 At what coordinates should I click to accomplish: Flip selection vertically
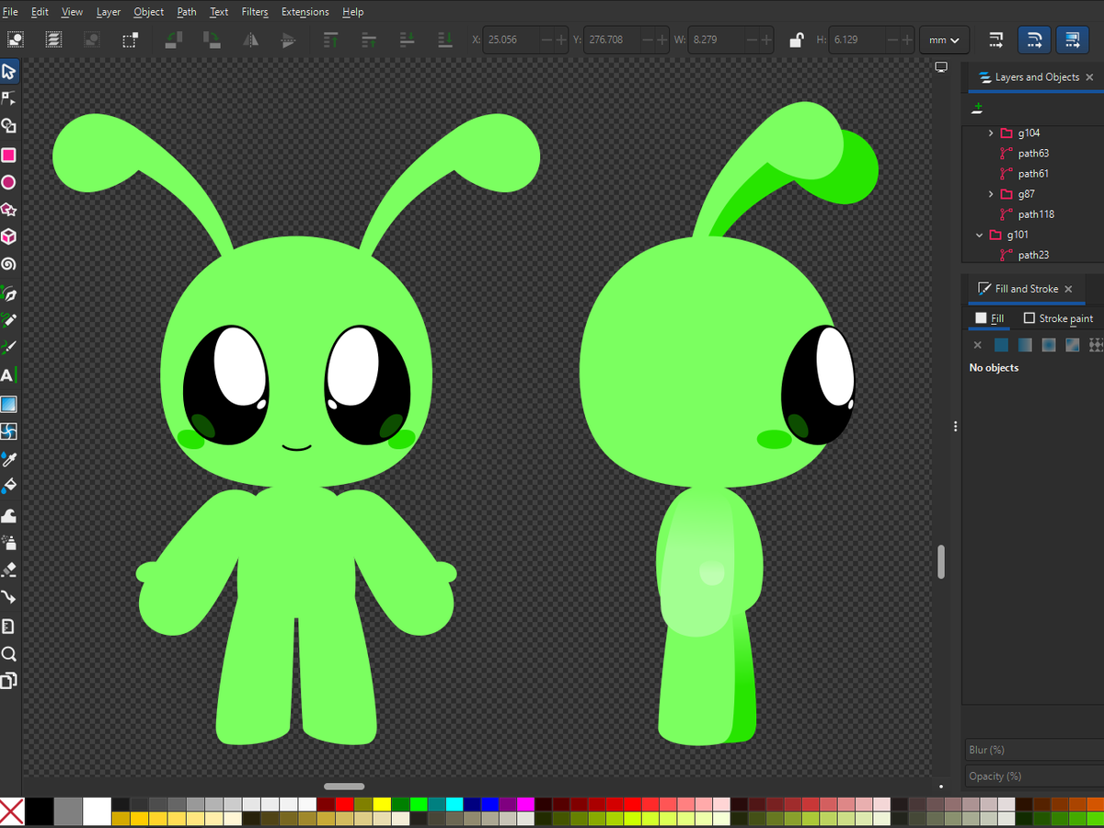[x=289, y=40]
